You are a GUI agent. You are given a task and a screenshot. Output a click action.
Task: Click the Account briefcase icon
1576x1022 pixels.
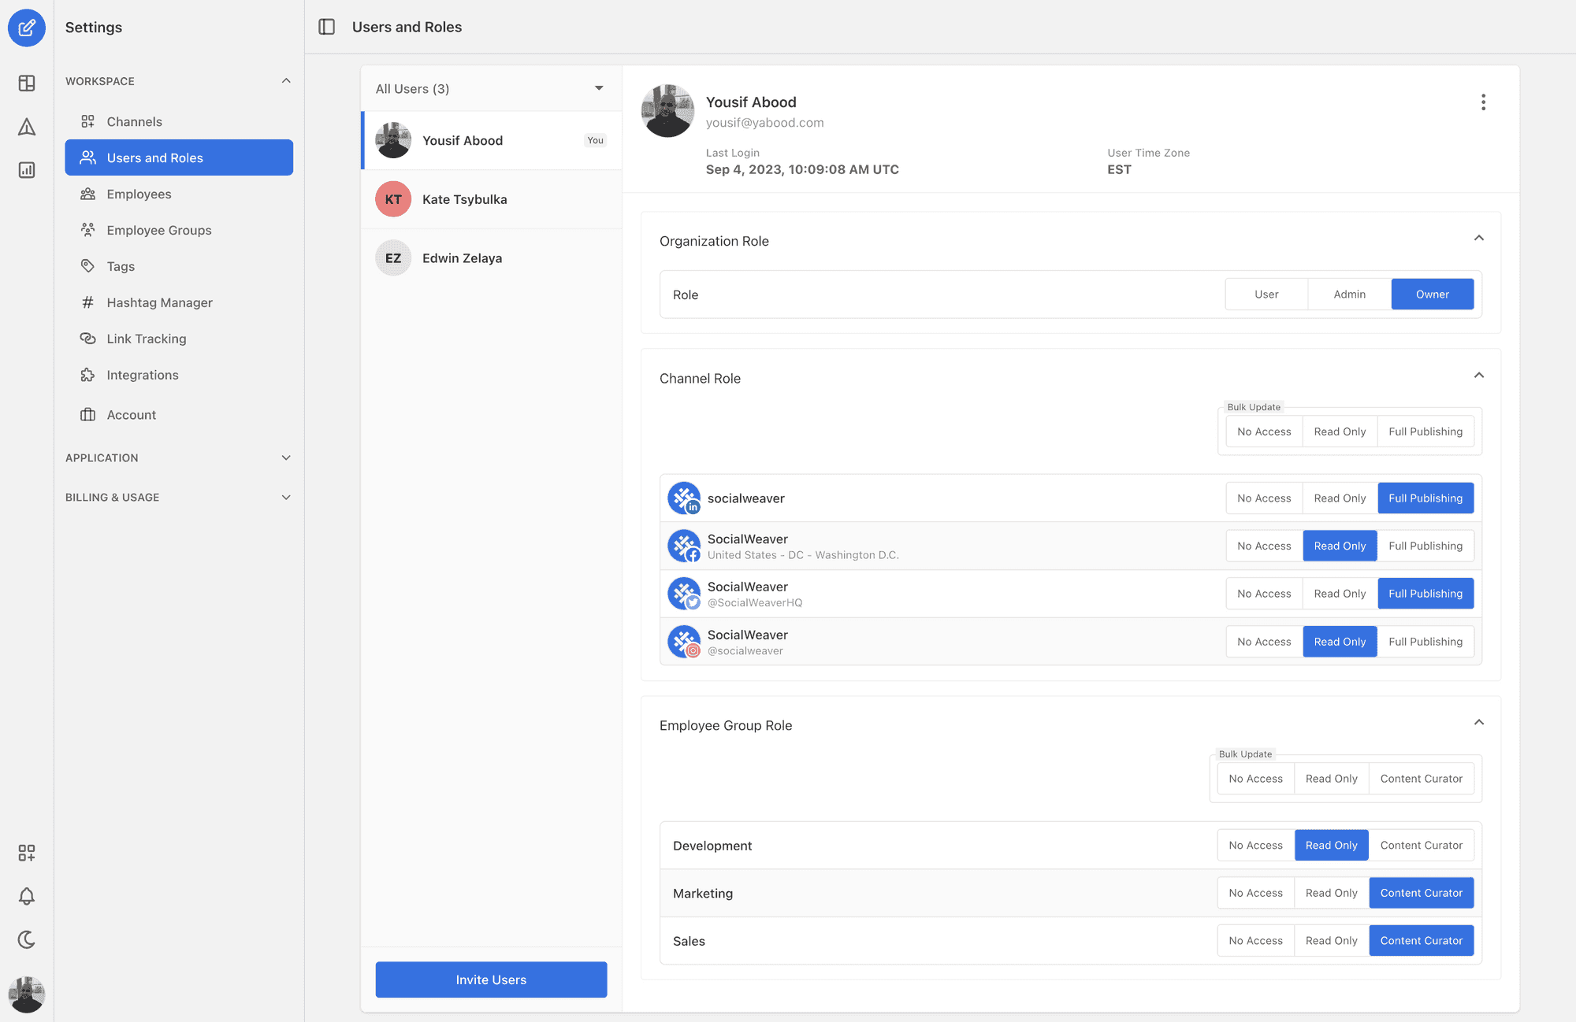(x=87, y=415)
